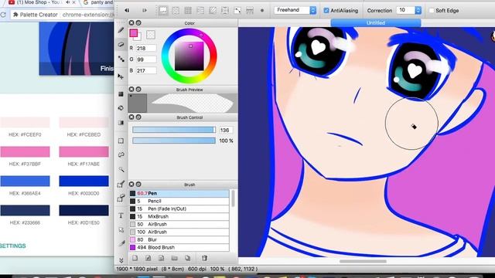The height and width of the screenshot is (278, 495).
Task: Select the Eraser tool
Action: tap(121, 45)
